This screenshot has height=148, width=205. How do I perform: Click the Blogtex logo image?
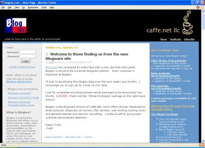(16, 25)
